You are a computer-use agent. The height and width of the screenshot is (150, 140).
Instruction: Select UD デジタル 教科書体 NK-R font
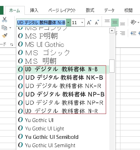tap(63, 86)
